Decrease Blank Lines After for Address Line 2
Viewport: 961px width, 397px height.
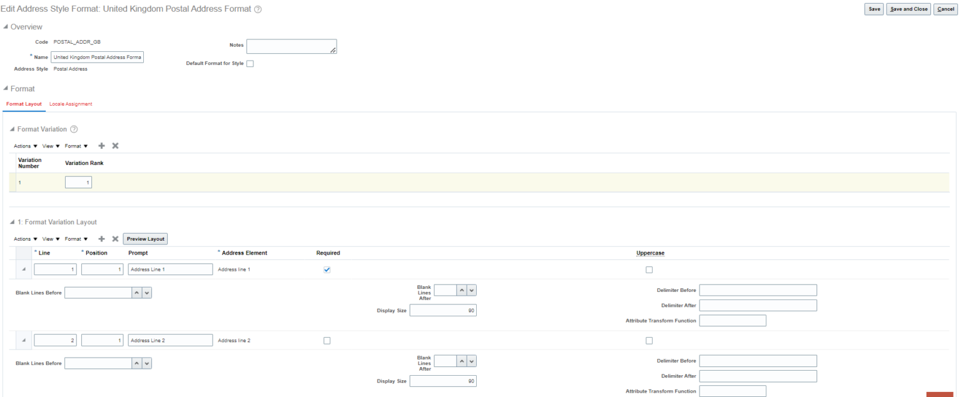(x=472, y=361)
